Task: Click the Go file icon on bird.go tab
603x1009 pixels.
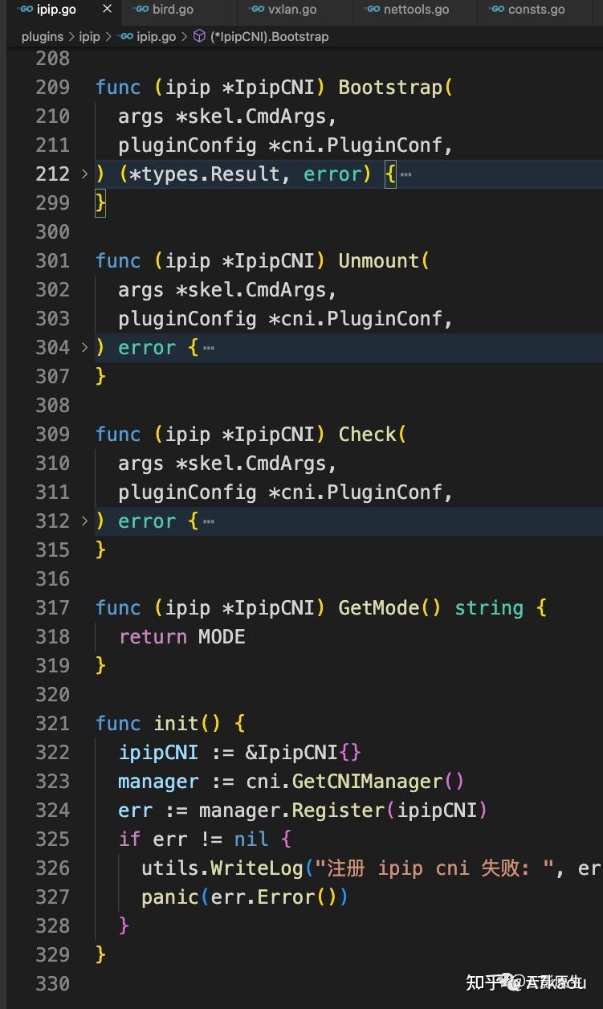Action: (141, 10)
